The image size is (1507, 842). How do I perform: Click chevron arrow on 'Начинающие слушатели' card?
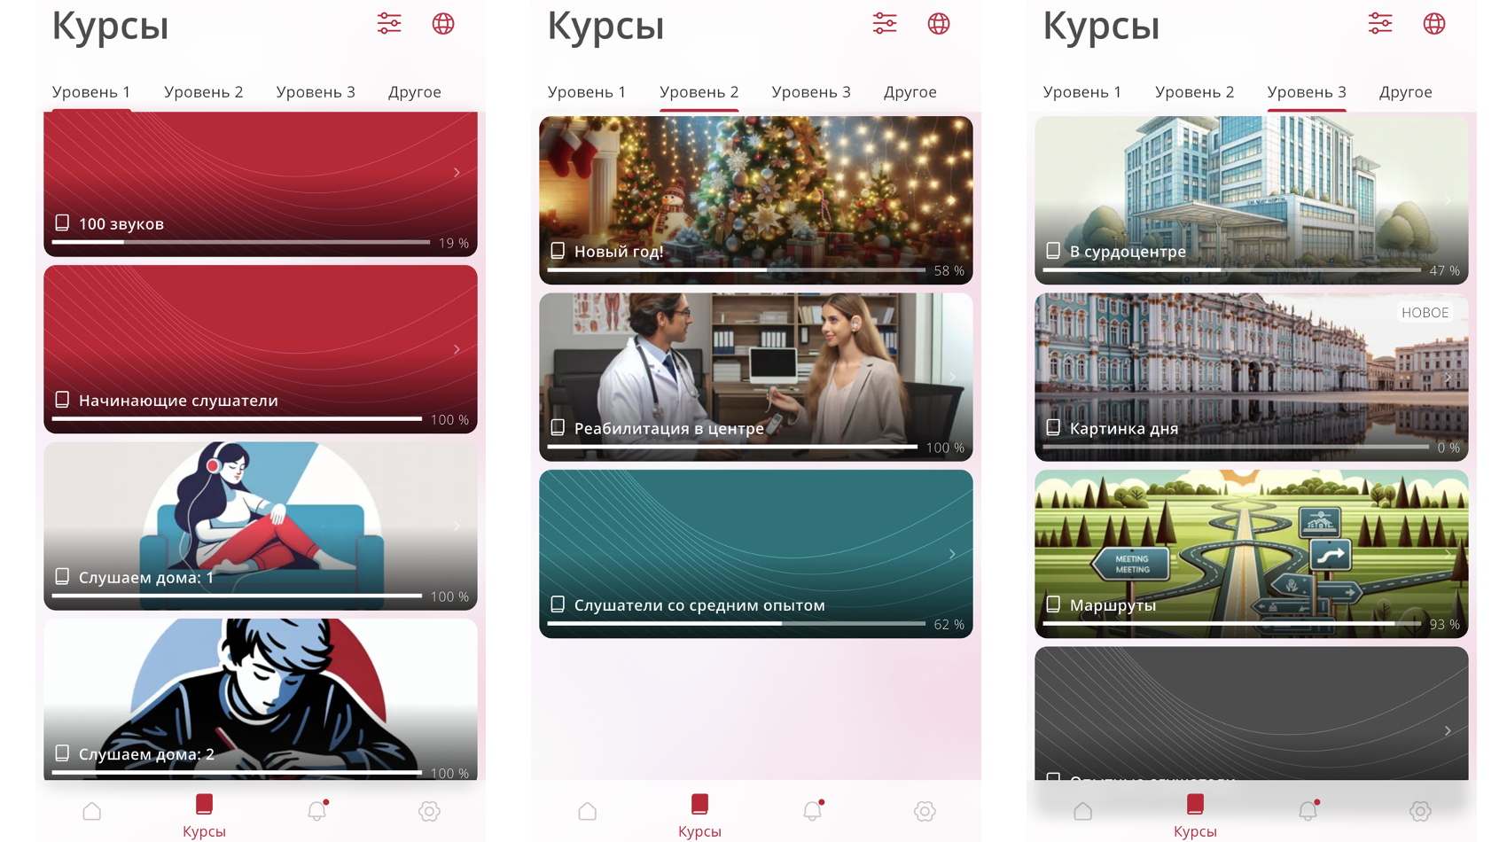pyautogui.click(x=457, y=350)
